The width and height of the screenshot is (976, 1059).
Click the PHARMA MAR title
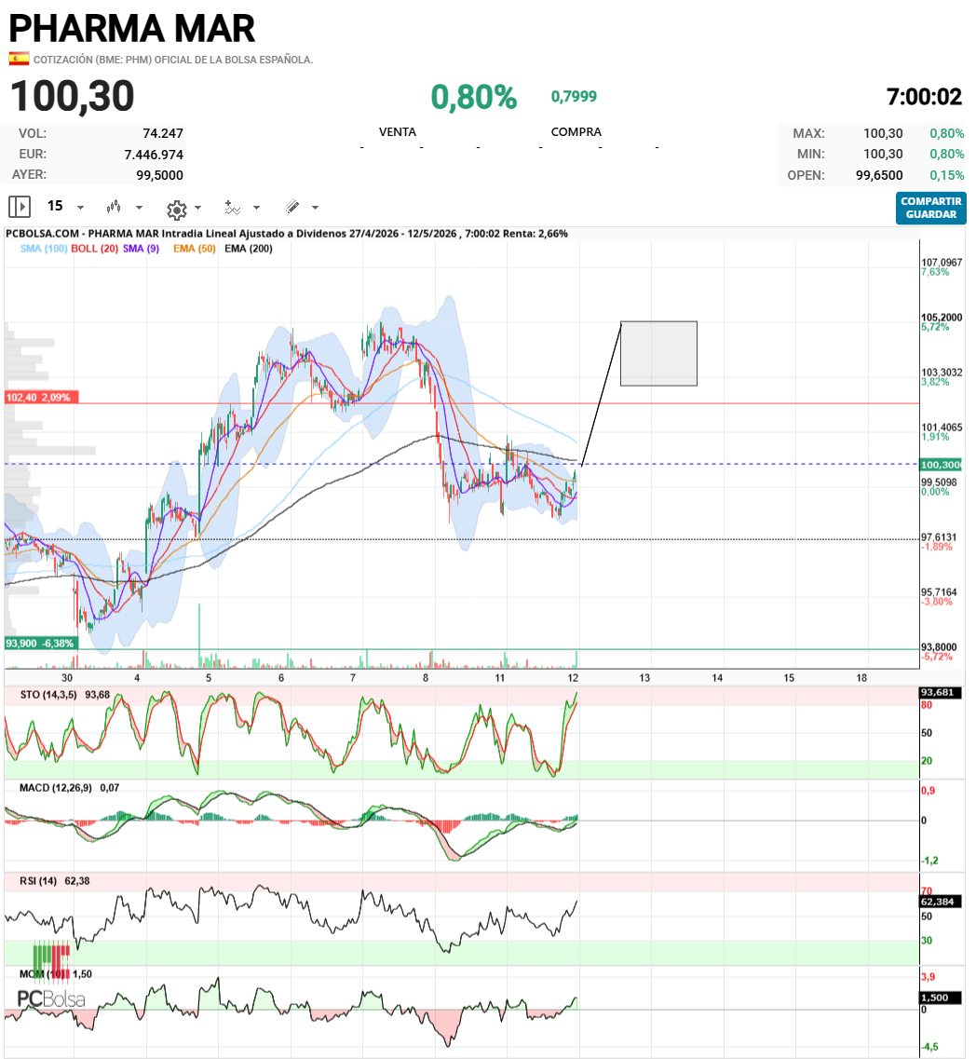coord(131,28)
